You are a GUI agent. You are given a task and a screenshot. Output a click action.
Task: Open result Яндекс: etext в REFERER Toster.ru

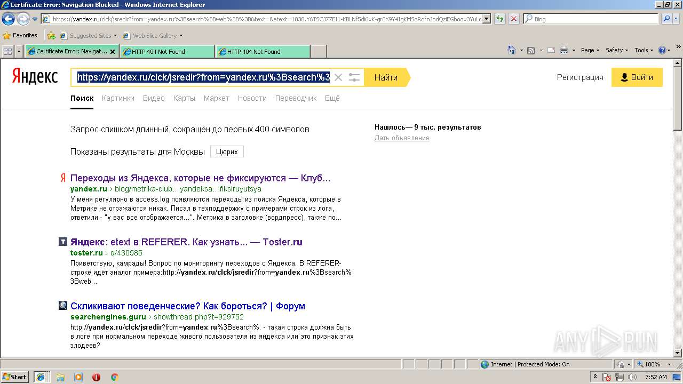[186, 242]
